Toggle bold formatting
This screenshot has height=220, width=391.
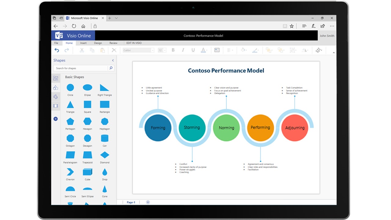coord(173,50)
